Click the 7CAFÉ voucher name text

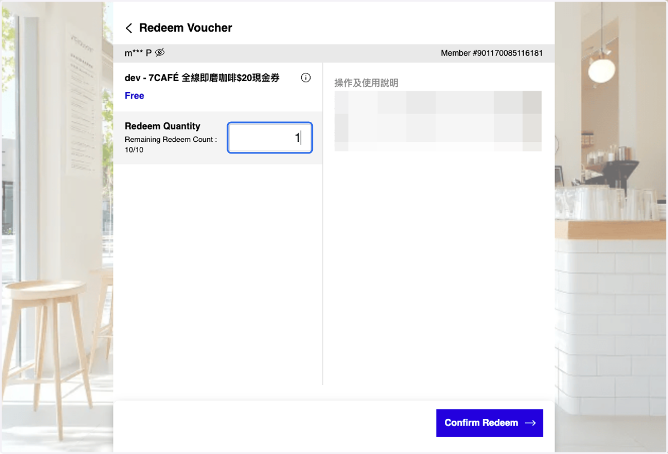202,78
